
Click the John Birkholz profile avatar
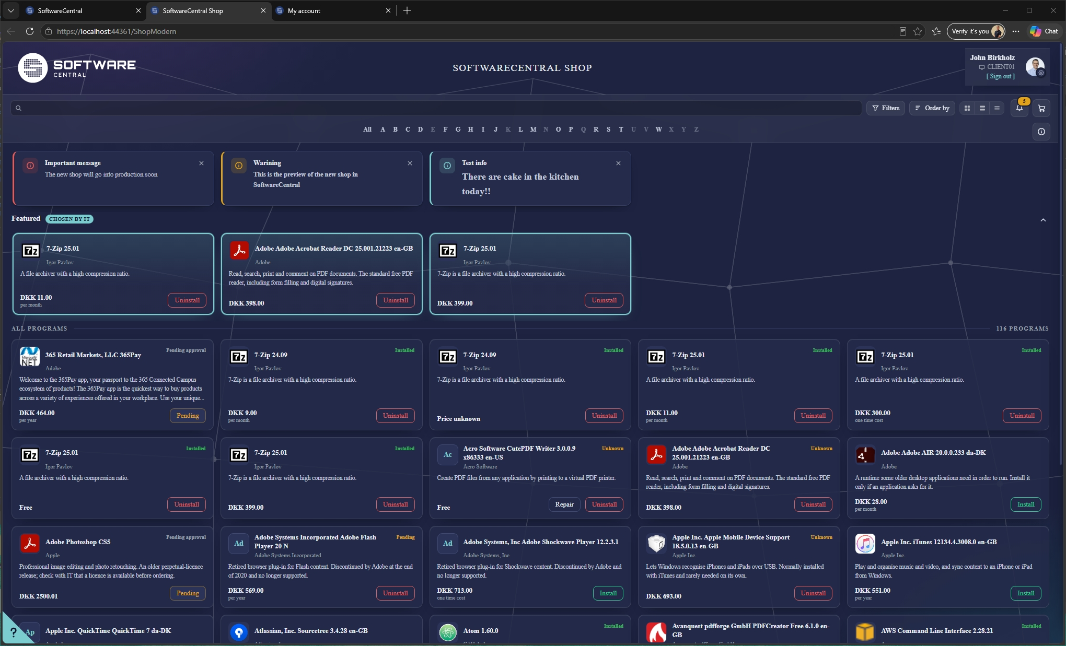1035,67
